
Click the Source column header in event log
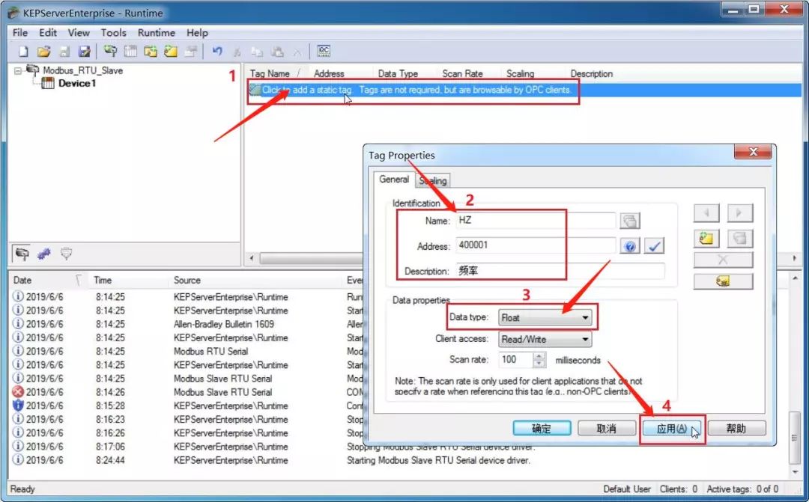click(256, 281)
